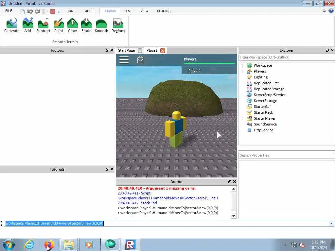
Task: Open the command bar history dropdown
Action: (331, 223)
